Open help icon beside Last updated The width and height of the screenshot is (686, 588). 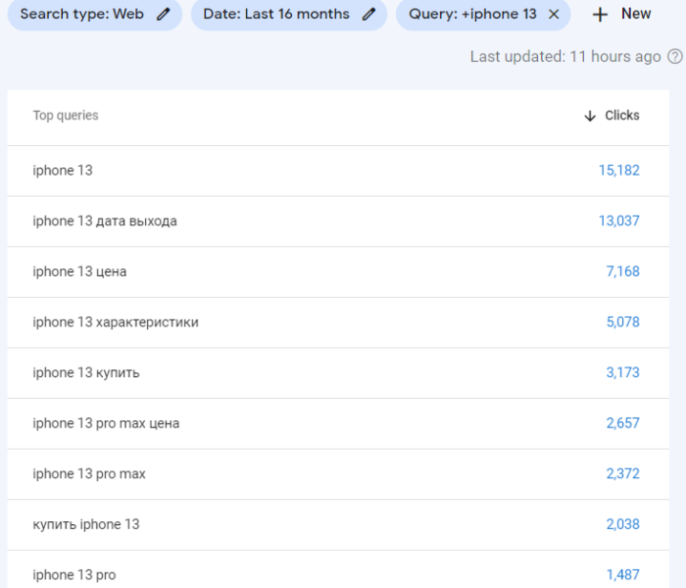(674, 57)
